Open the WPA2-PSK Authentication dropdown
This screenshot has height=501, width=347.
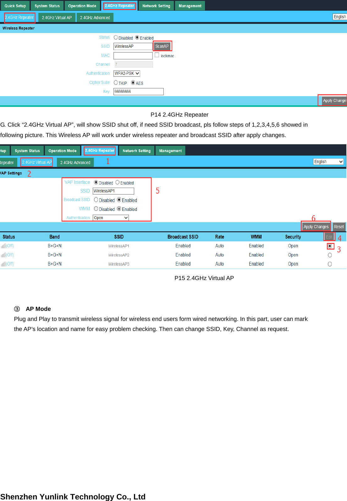tap(127, 73)
